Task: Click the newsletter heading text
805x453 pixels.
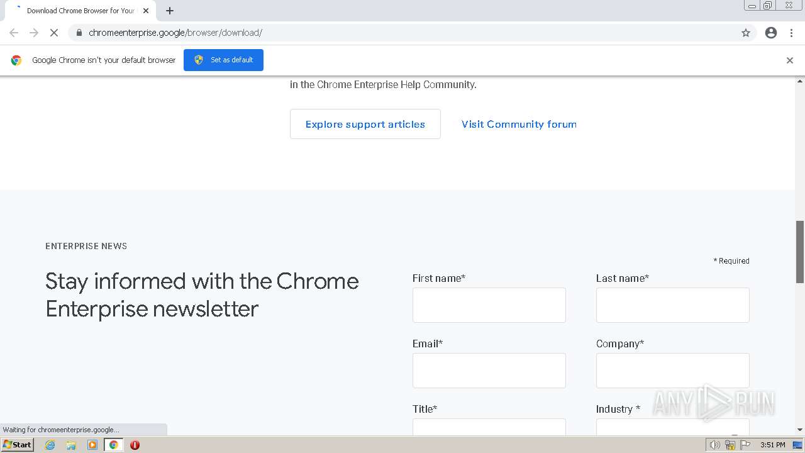Action: coord(202,294)
